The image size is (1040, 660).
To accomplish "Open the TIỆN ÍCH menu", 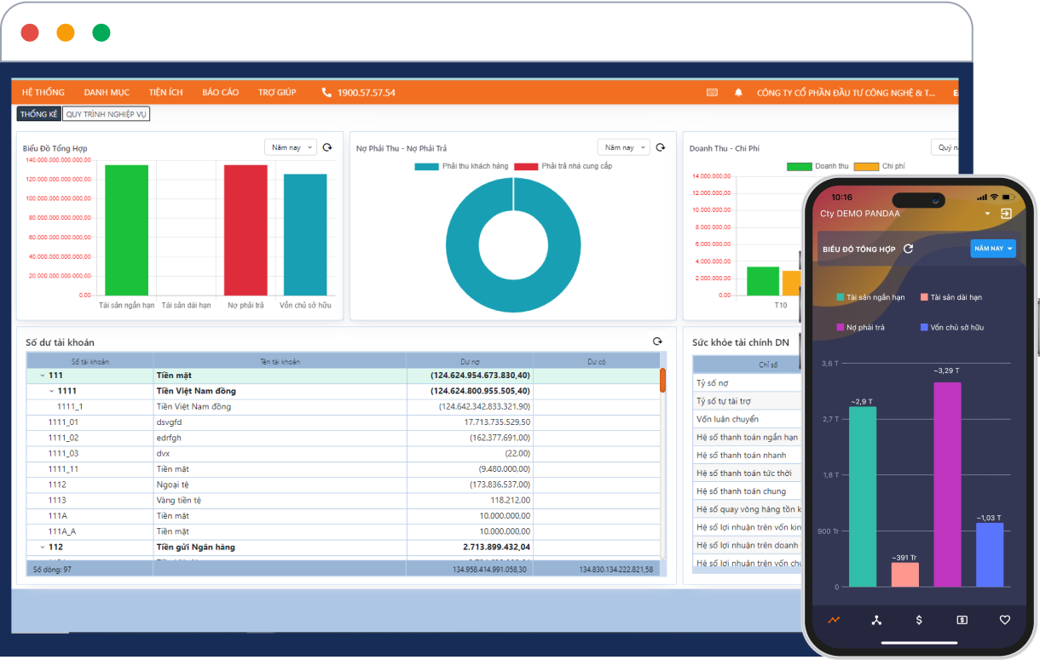I will pyautogui.click(x=165, y=93).
